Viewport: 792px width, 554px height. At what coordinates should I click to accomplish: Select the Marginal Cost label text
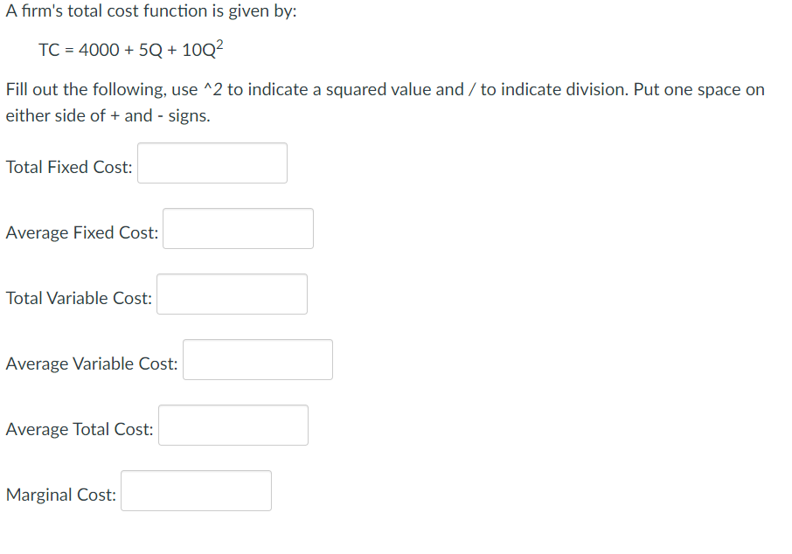pyautogui.click(x=60, y=495)
